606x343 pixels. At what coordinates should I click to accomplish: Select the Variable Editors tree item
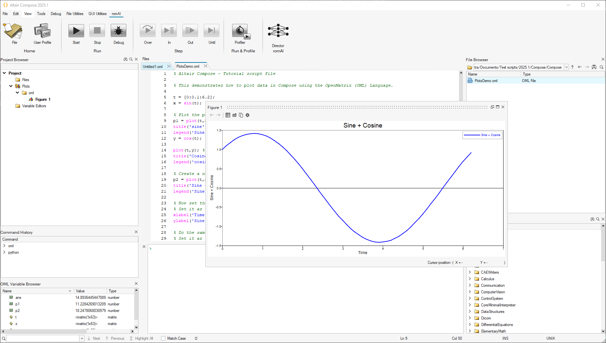pyautogui.click(x=34, y=106)
